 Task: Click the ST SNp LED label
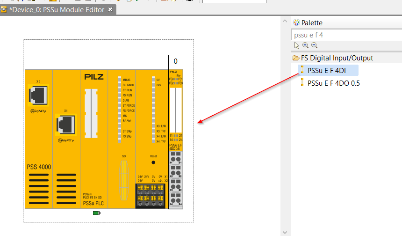coord(127,131)
